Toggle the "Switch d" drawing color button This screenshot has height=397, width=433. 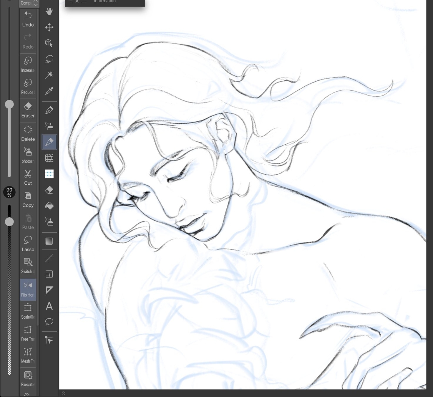tap(28, 266)
